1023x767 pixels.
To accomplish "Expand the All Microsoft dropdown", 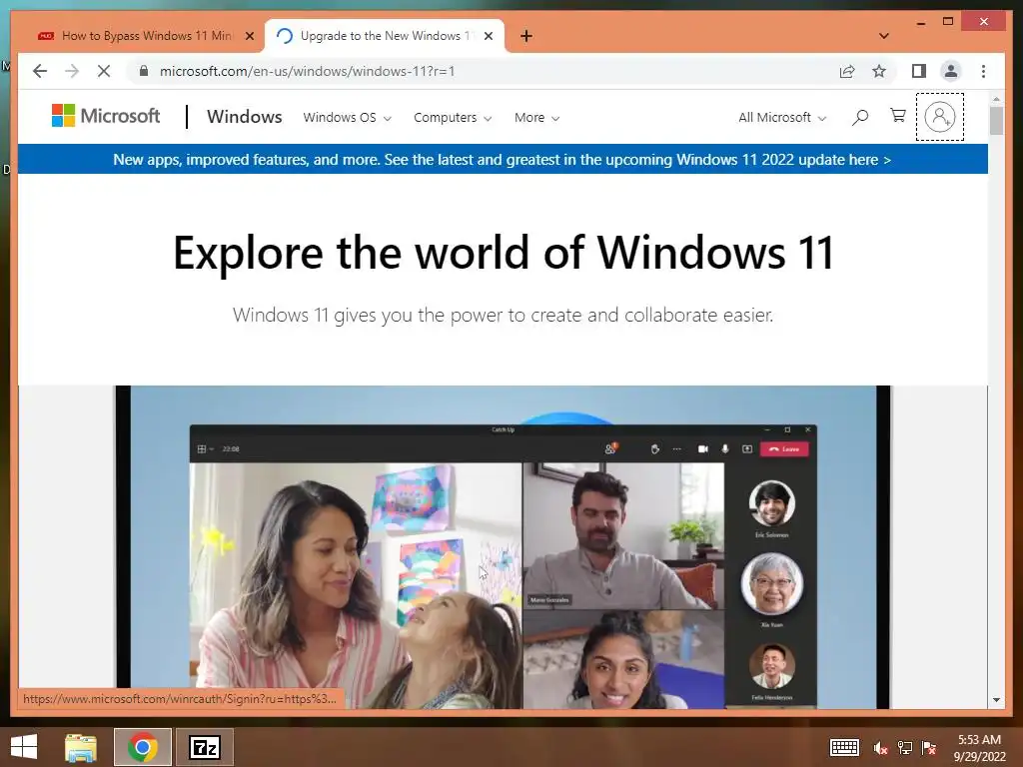I will tap(782, 118).
